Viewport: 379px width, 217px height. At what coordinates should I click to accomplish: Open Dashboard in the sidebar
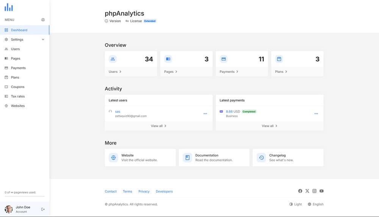pos(24,30)
